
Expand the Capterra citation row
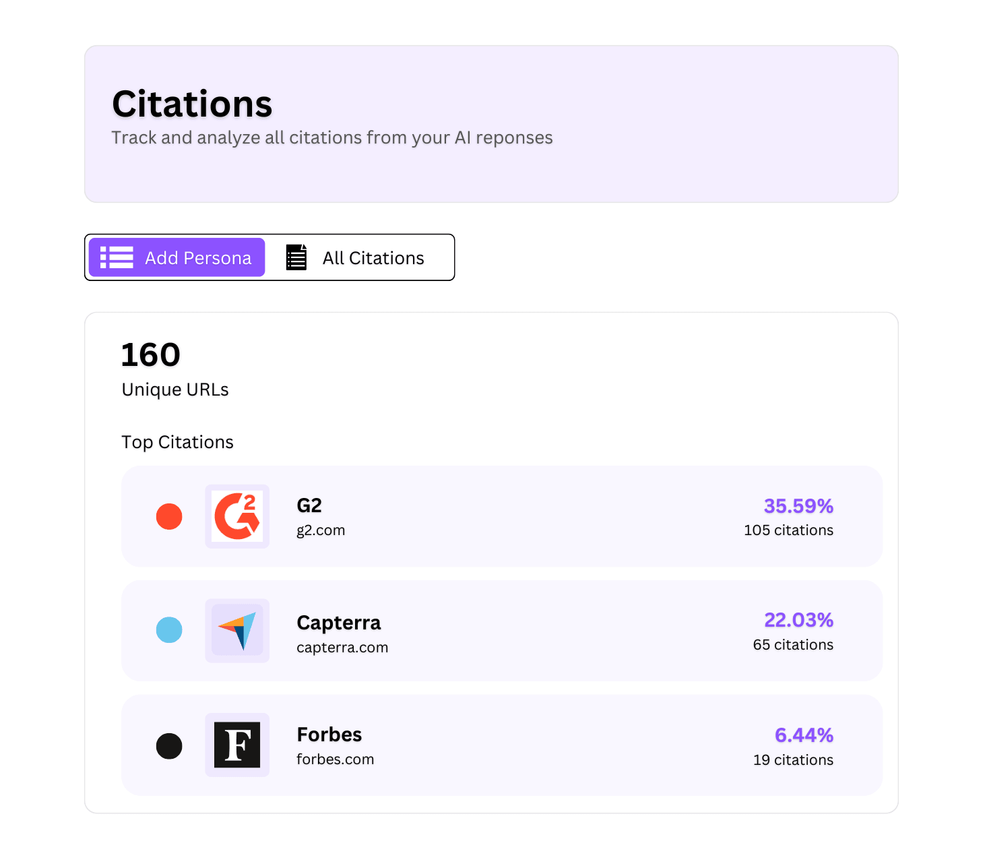(501, 630)
